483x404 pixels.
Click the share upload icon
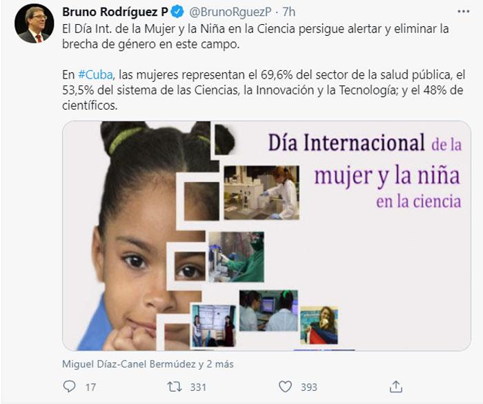pos(396,387)
